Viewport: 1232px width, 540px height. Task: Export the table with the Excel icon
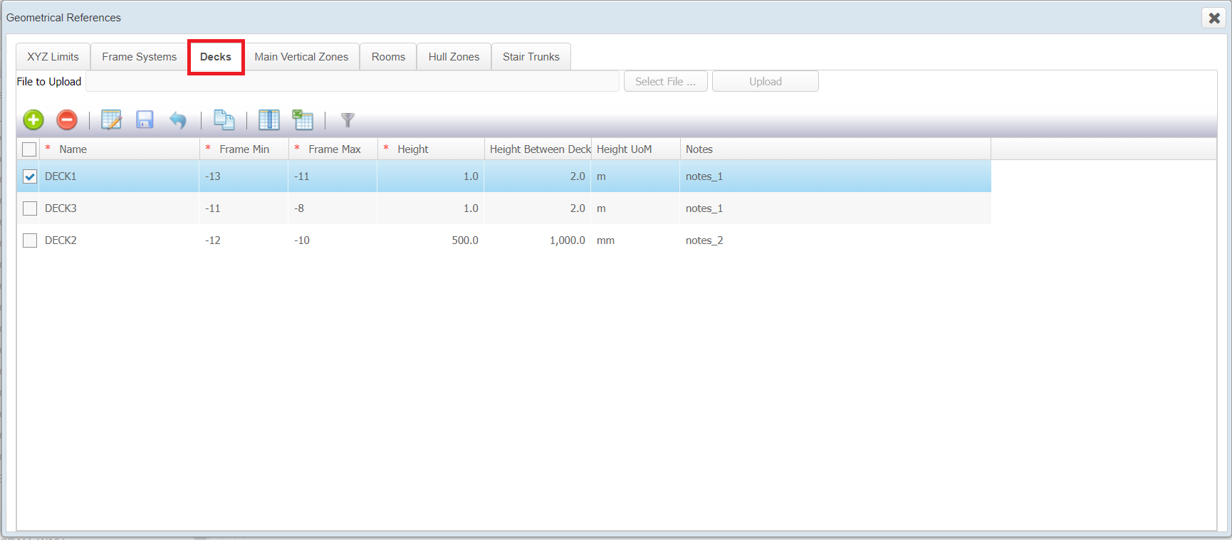coord(303,120)
